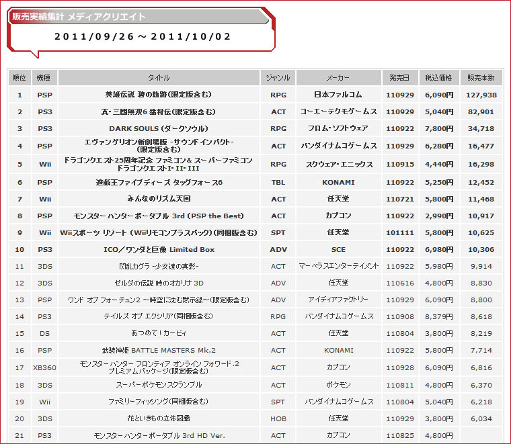Screen dimensions: 511x444
Task: Click maker コーエーテクモゲームス
Action: click(338, 112)
